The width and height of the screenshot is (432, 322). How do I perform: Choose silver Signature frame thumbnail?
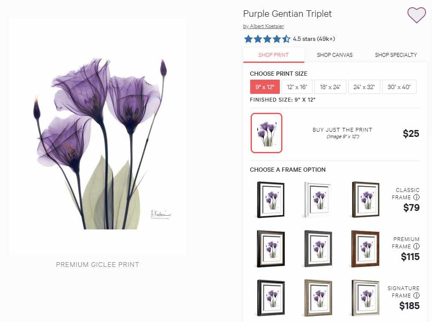(365, 298)
